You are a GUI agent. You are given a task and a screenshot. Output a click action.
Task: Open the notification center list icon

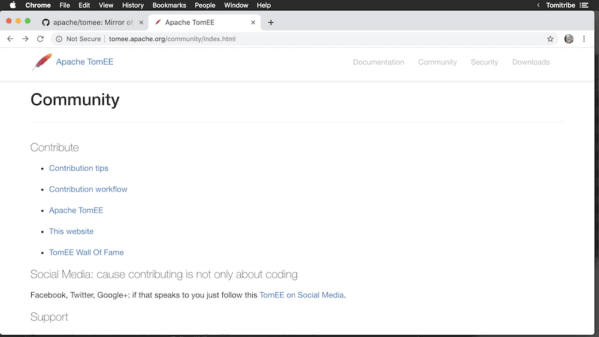click(584, 5)
